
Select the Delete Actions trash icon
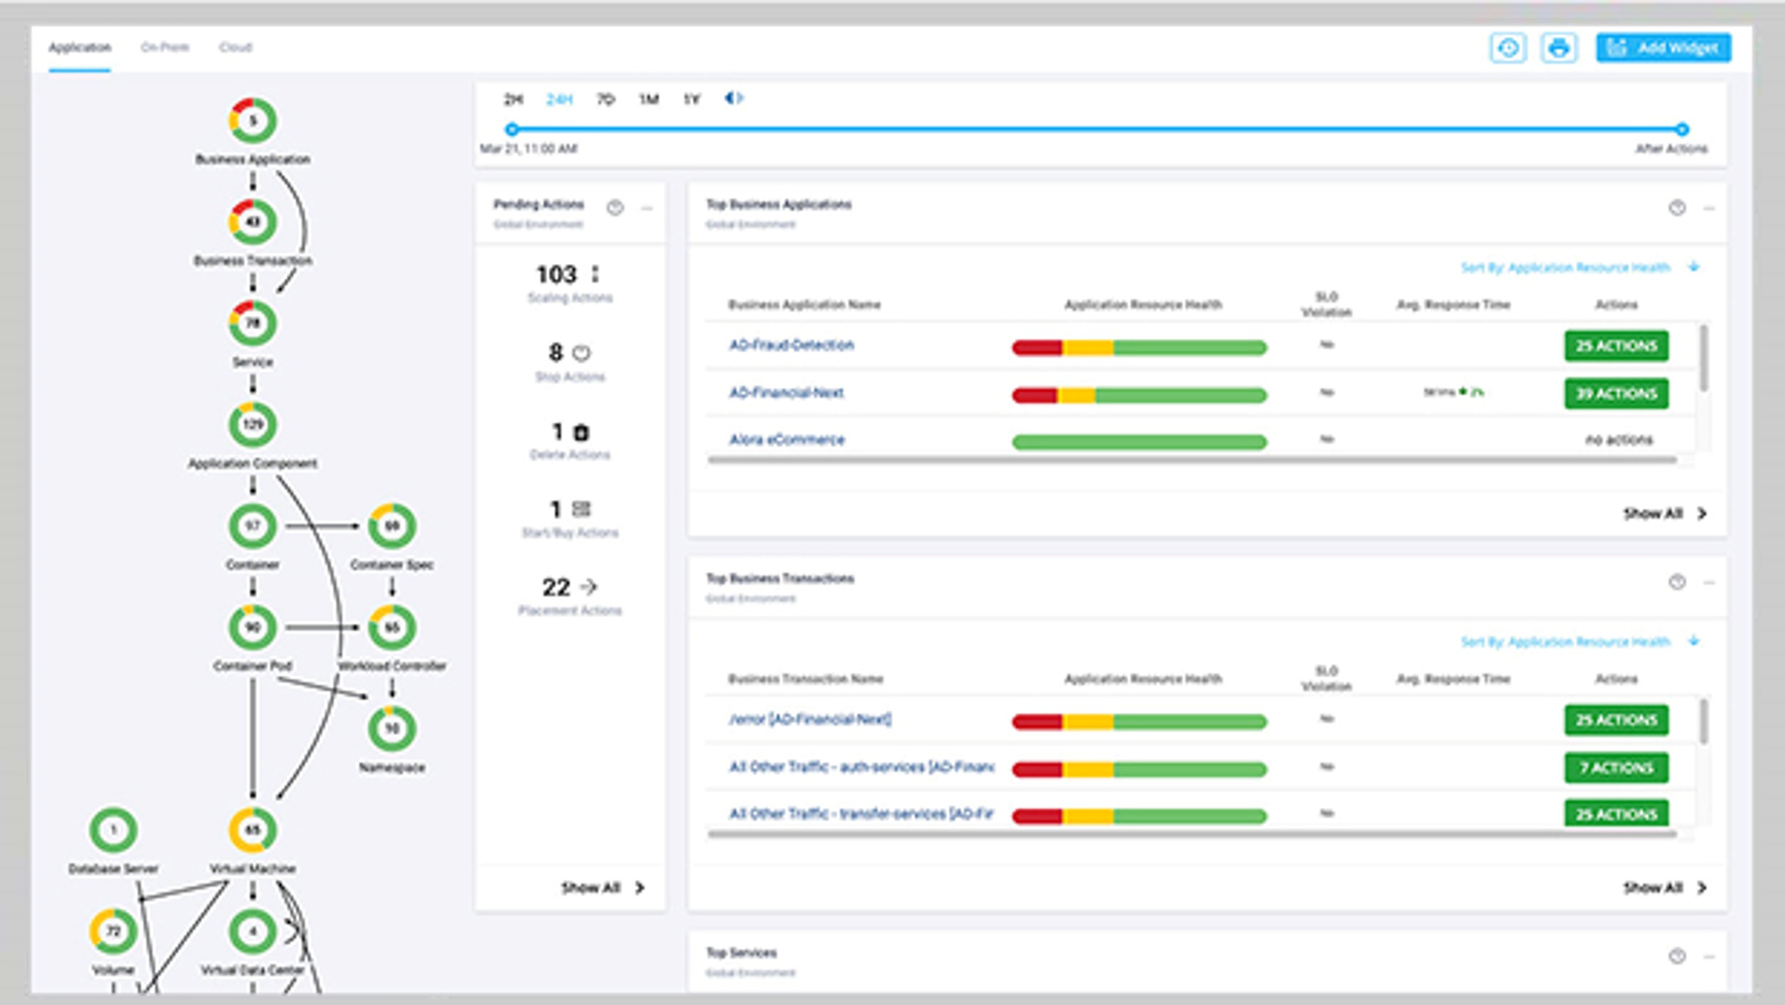click(x=583, y=431)
